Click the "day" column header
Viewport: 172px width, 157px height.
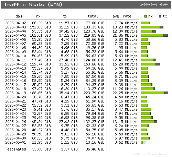pos(19,16)
